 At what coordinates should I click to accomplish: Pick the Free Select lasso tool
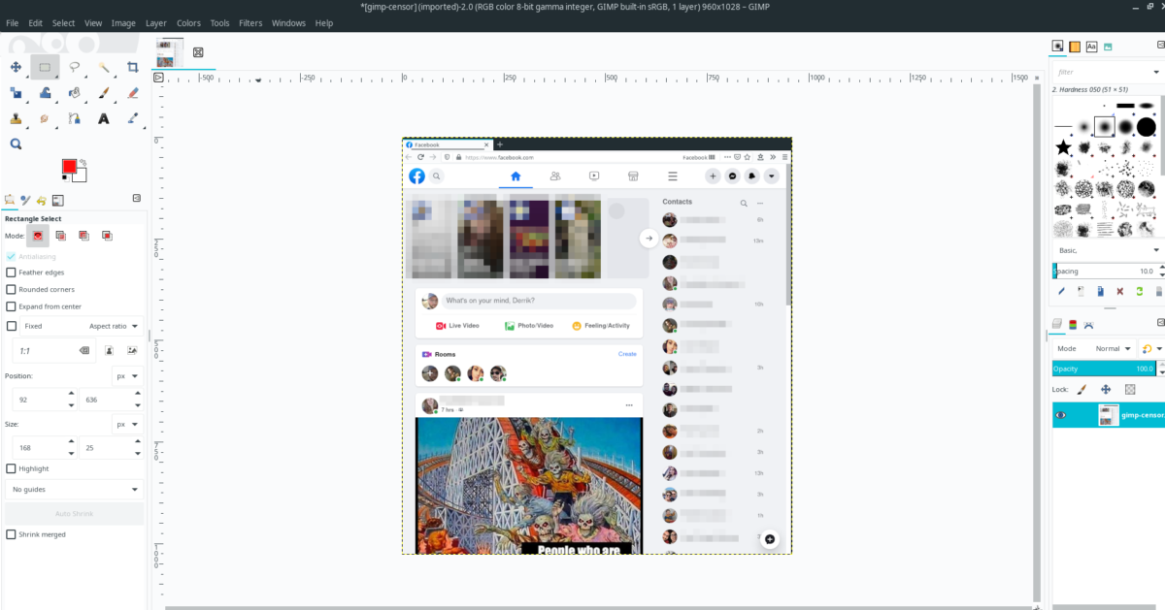point(74,67)
